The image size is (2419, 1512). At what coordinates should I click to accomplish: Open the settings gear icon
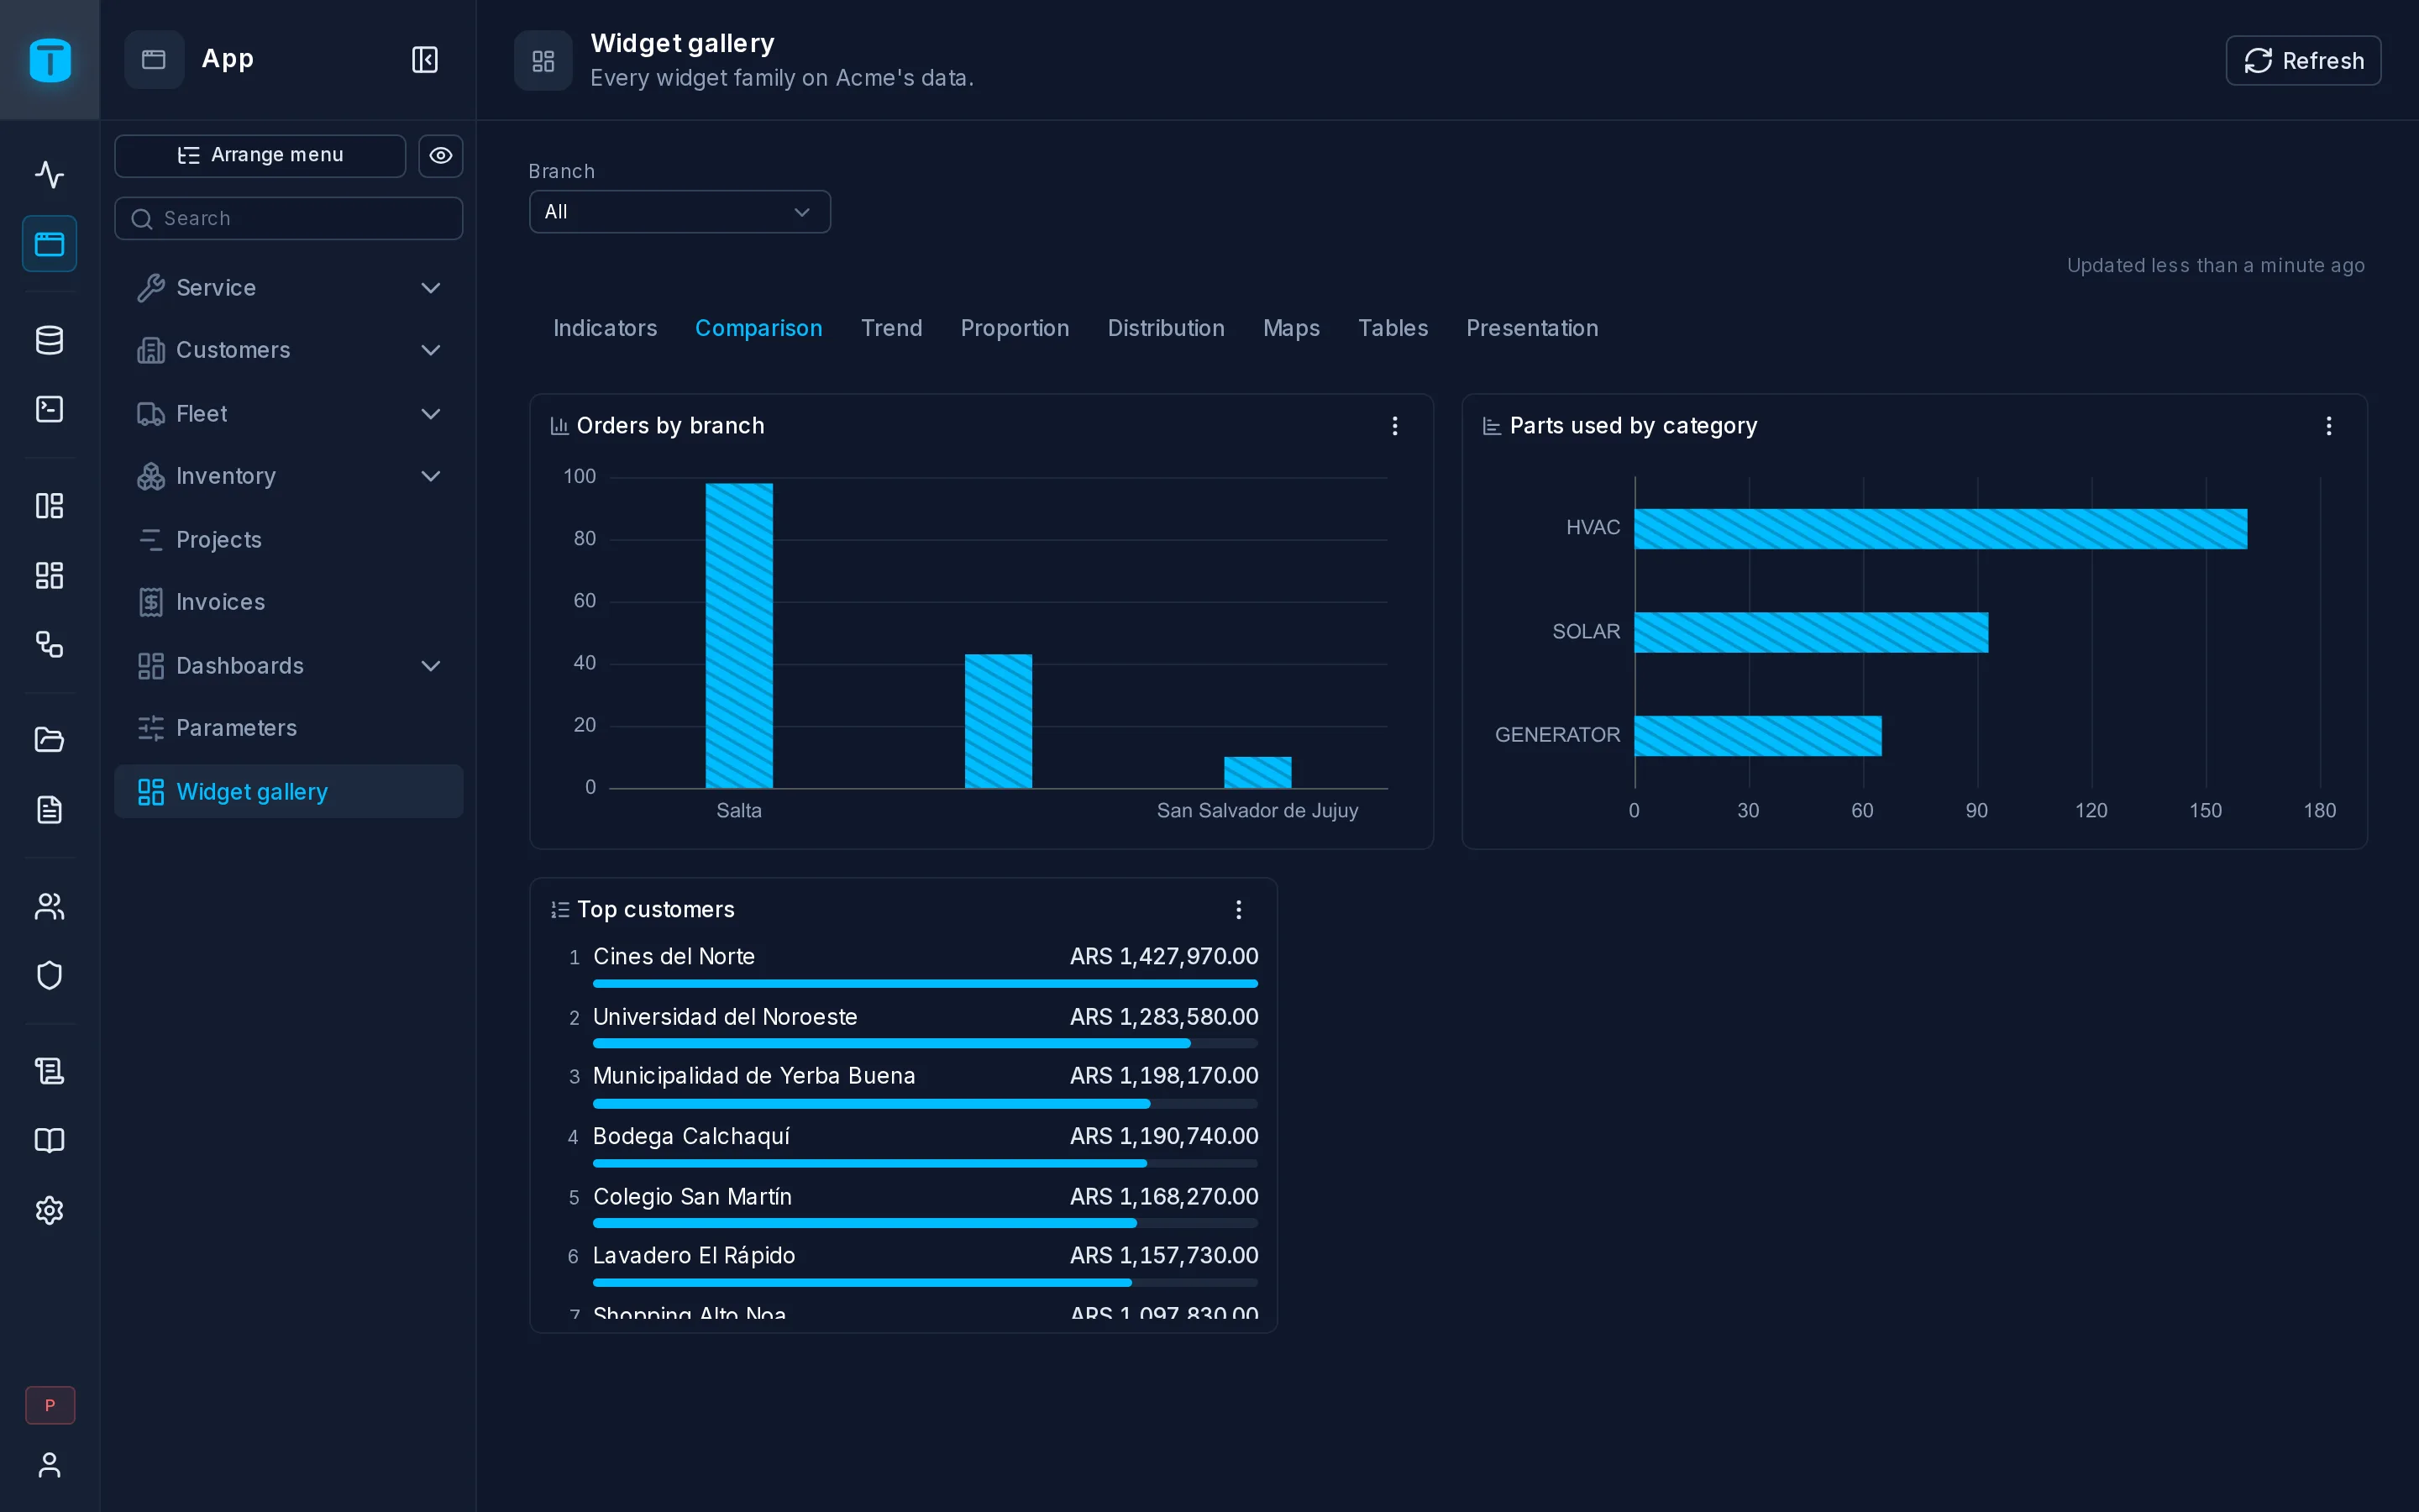click(x=49, y=1210)
